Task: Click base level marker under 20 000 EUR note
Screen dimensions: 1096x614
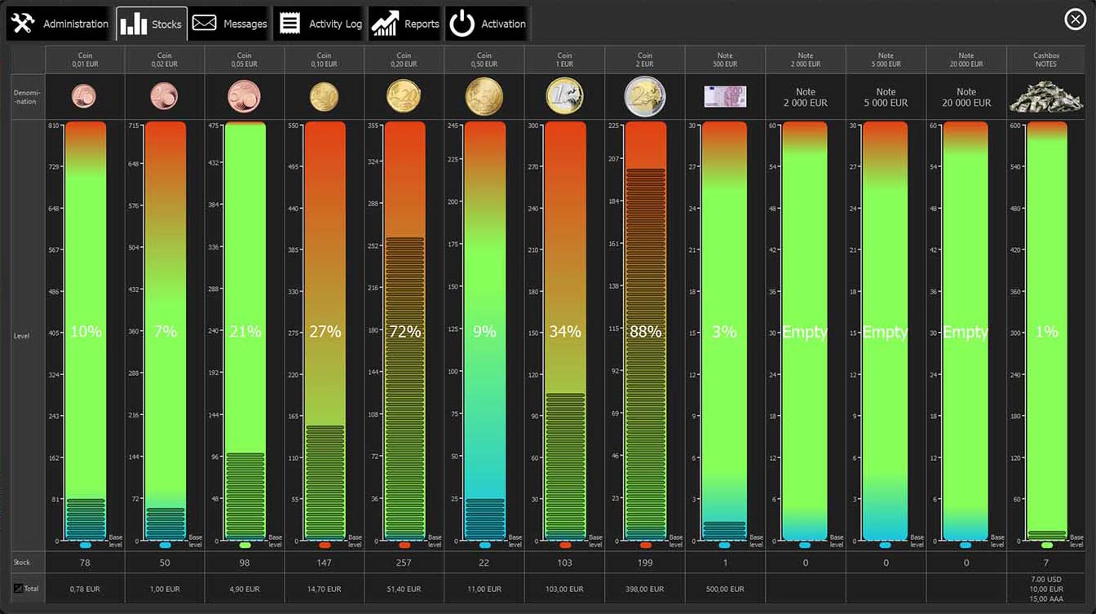Action: [966, 545]
